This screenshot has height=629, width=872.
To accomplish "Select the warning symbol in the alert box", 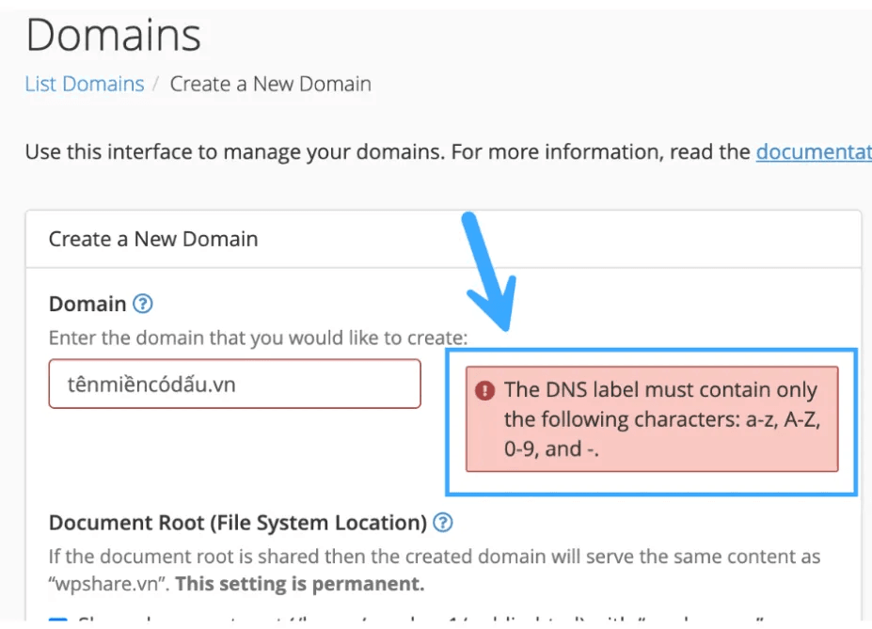I will tap(483, 388).
